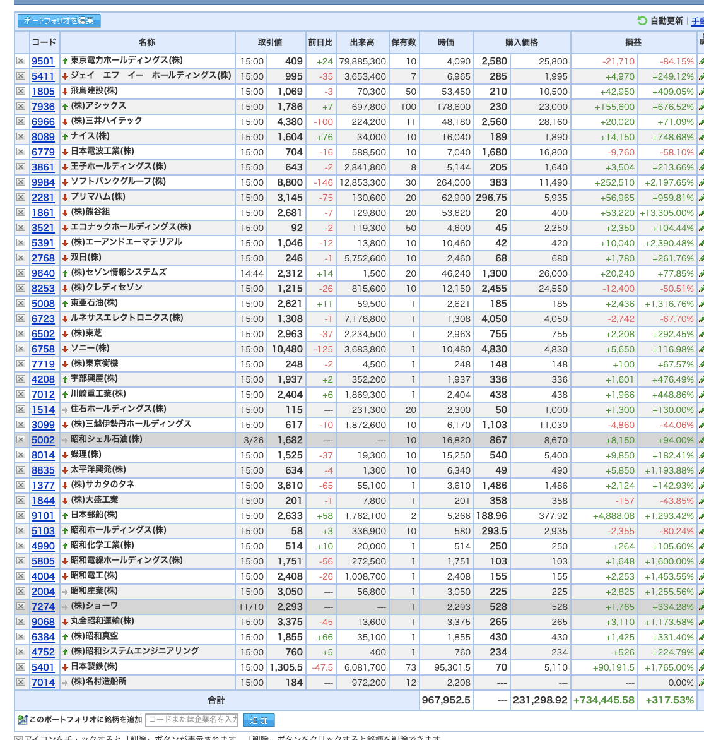
Task: Click total percentage +317.53%
Action: click(x=669, y=700)
